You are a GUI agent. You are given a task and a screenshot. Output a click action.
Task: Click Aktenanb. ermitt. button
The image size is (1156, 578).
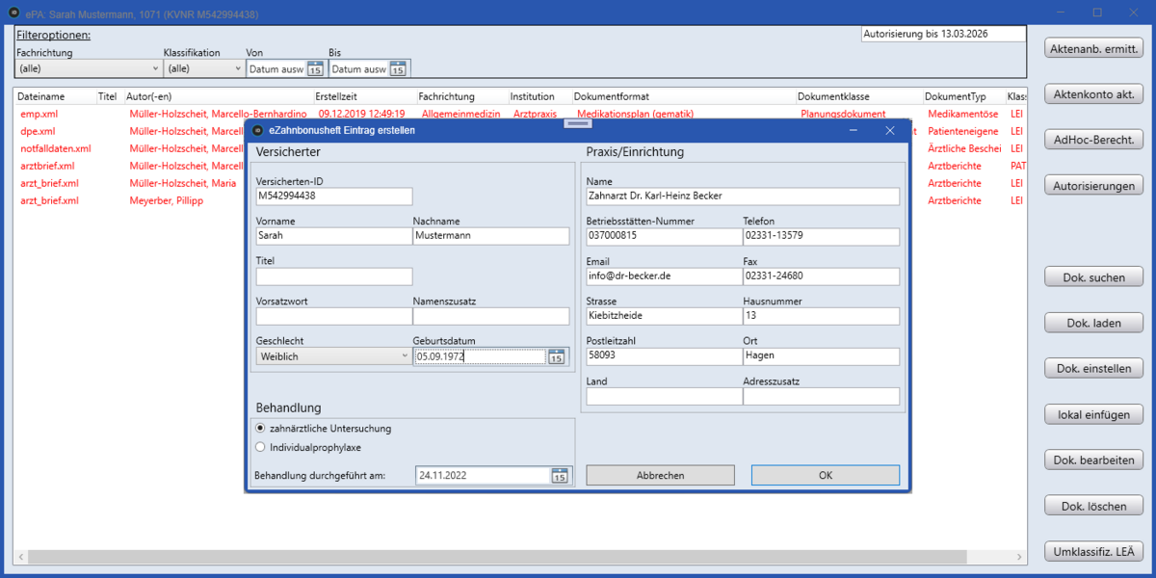point(1093,47)
